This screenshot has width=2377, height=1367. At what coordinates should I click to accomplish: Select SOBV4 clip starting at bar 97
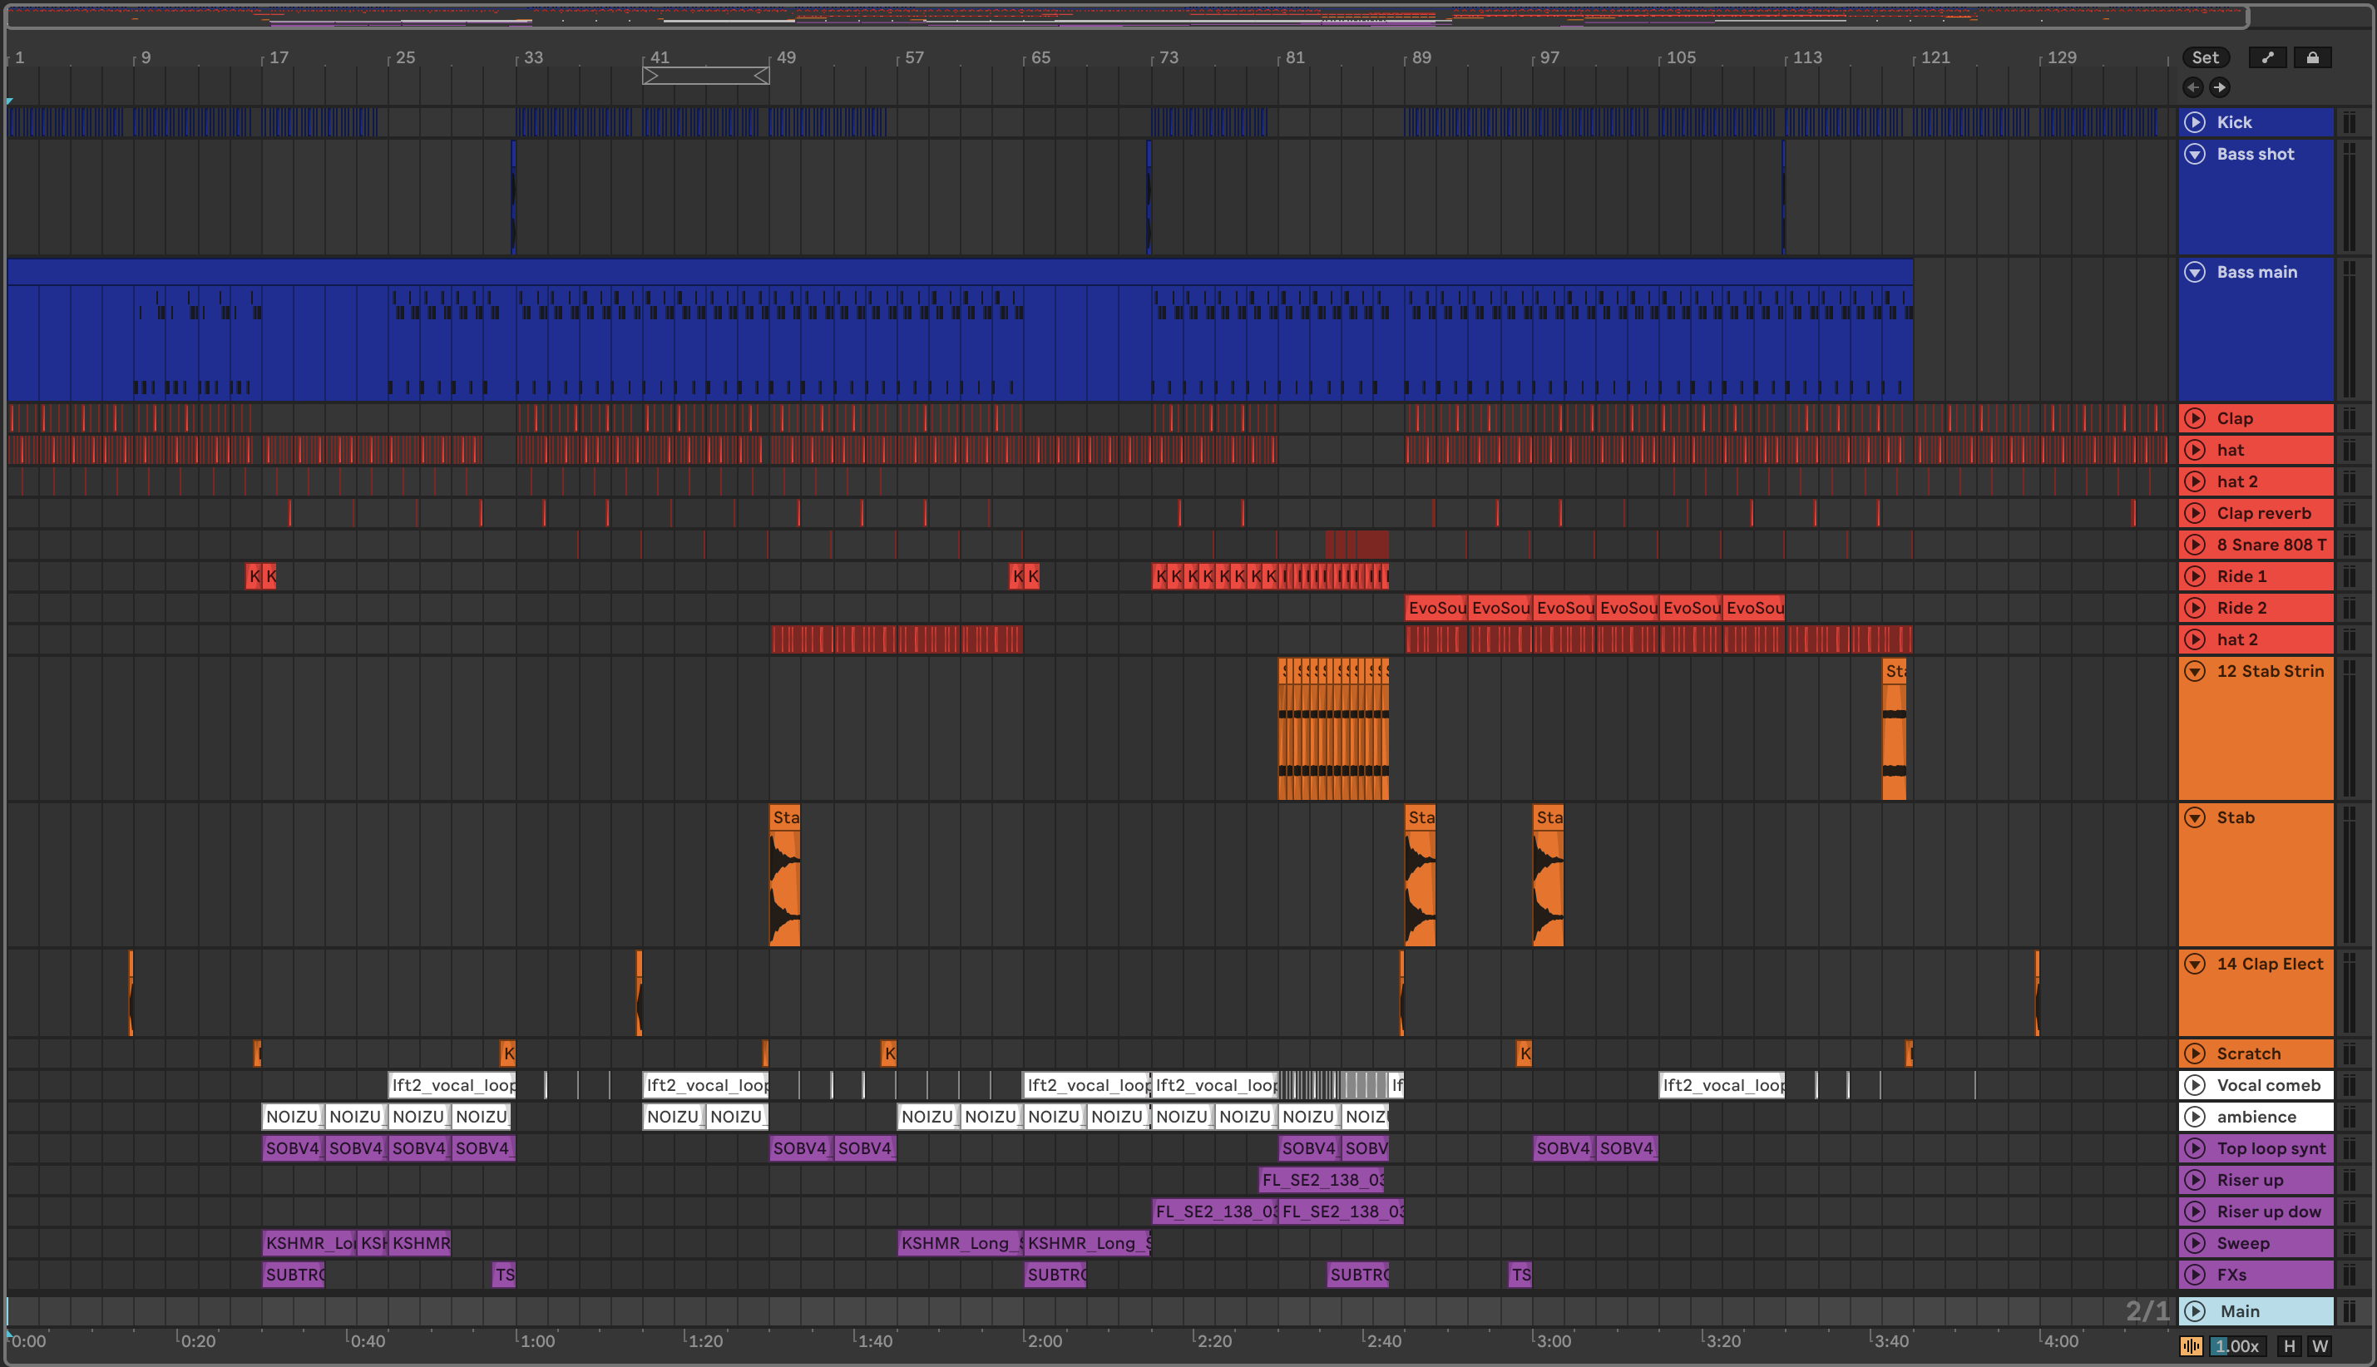pyautogui.click(x=1563, y=1148)
